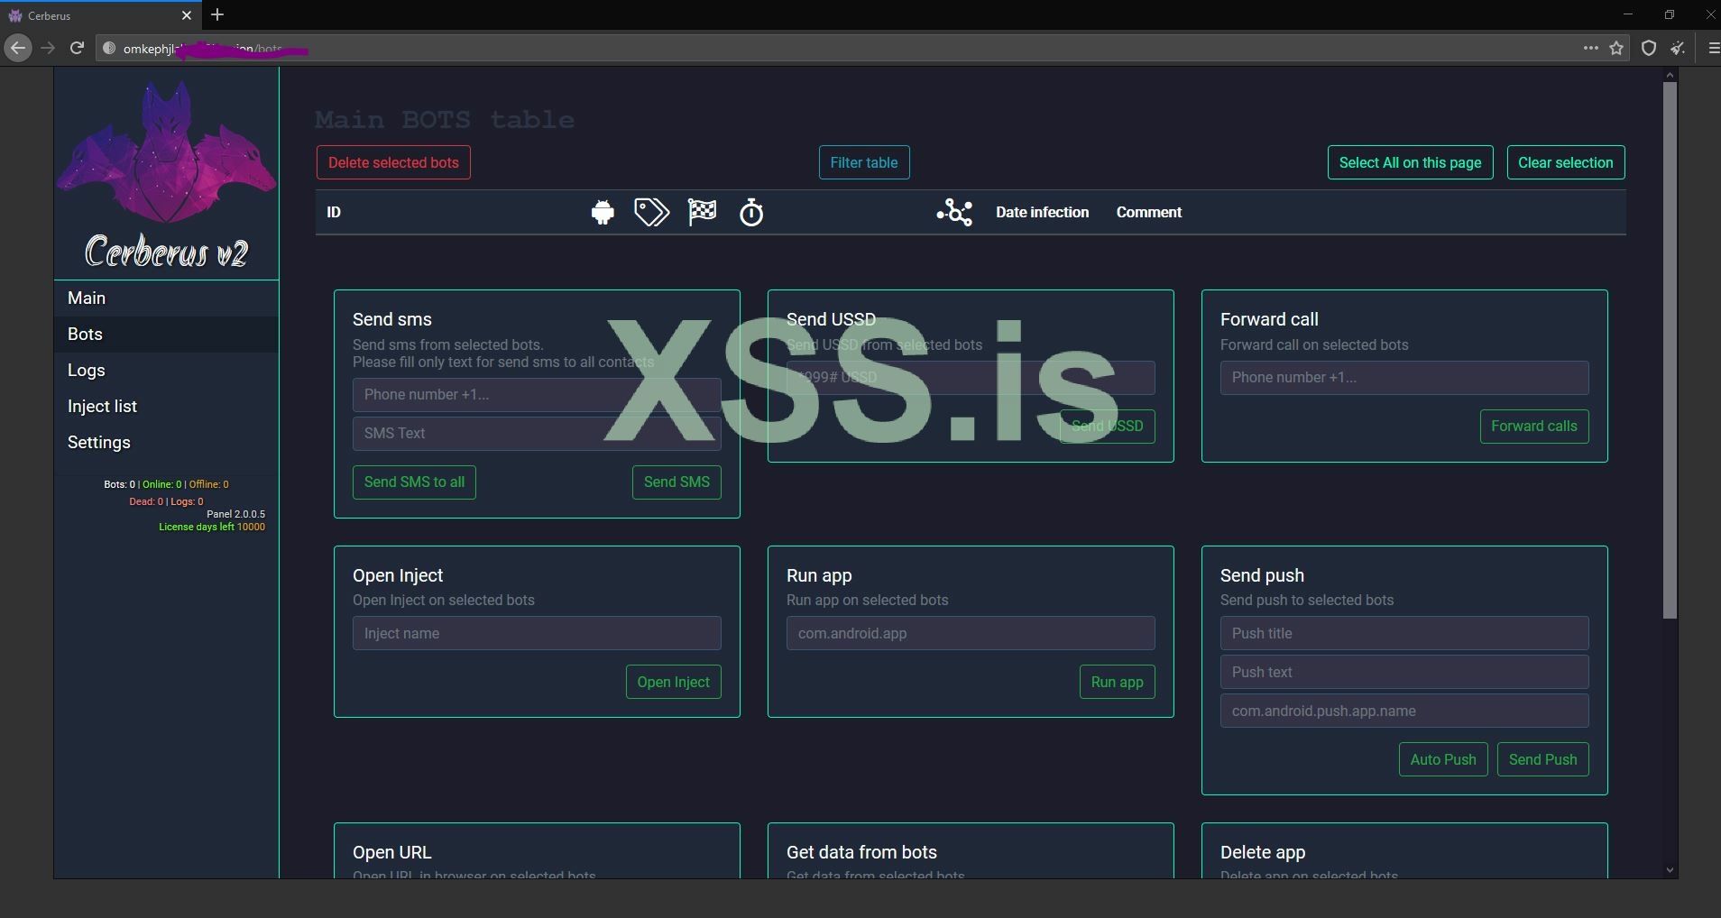Open a new browser tab

[x=217, y=15]
